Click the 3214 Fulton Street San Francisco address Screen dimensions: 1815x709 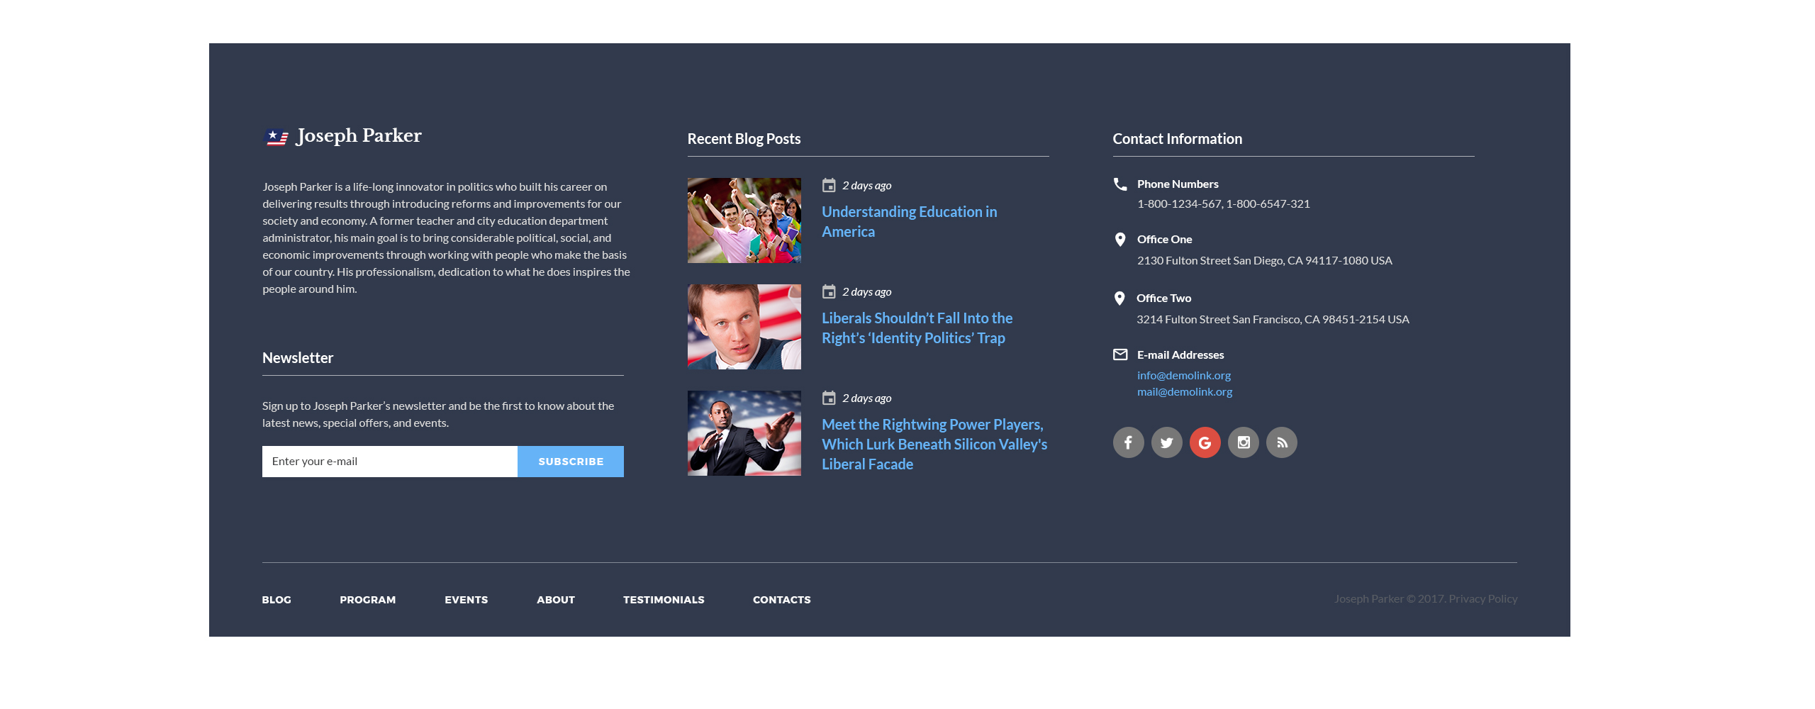[x=1273, y=320]
